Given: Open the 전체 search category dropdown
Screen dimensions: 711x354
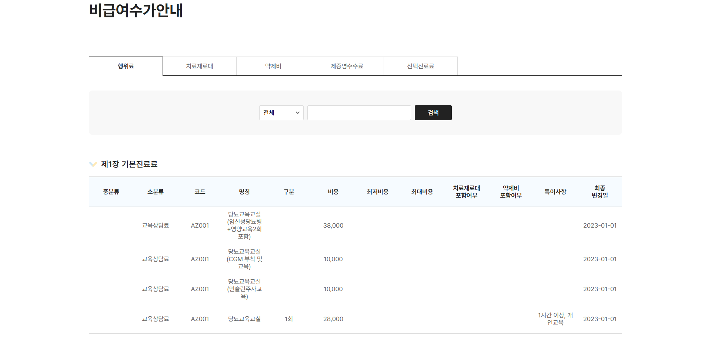Looking at the screenshot, I should pos(281,113).
